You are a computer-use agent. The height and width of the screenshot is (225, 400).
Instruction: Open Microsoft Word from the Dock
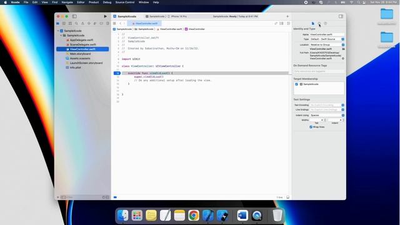coord(242,216)
